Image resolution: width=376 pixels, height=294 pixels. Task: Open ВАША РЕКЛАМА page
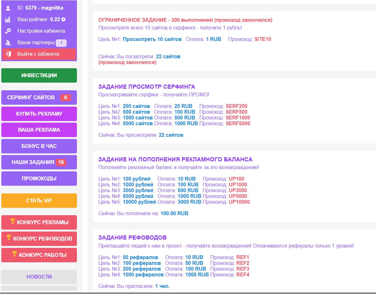tap(39, 130)
